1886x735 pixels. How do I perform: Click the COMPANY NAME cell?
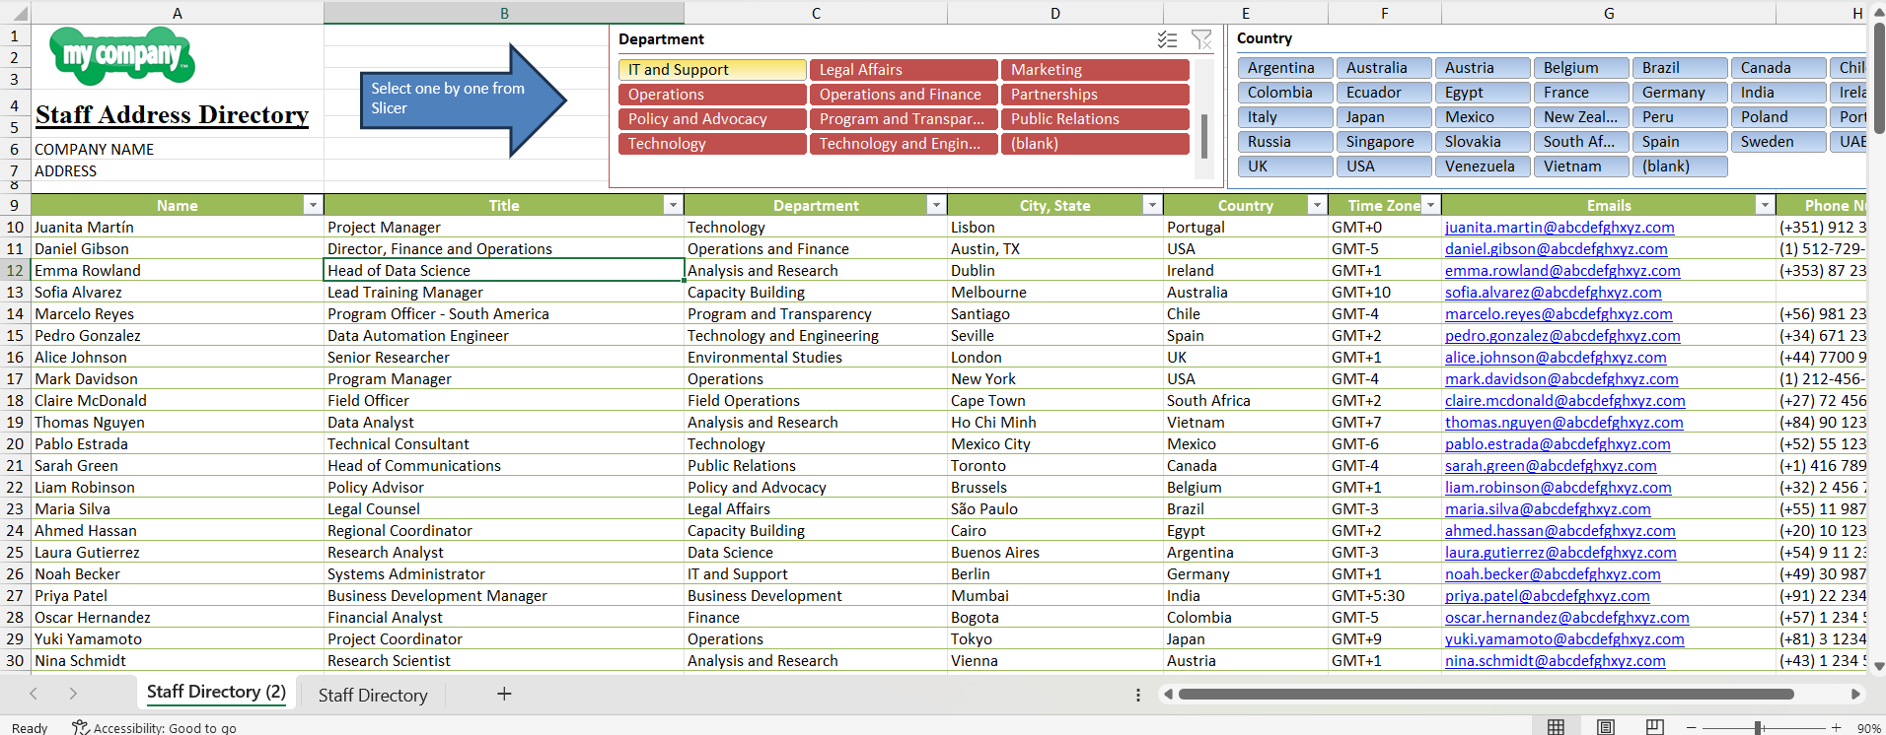pyautogui.click(x=177, y=149)
